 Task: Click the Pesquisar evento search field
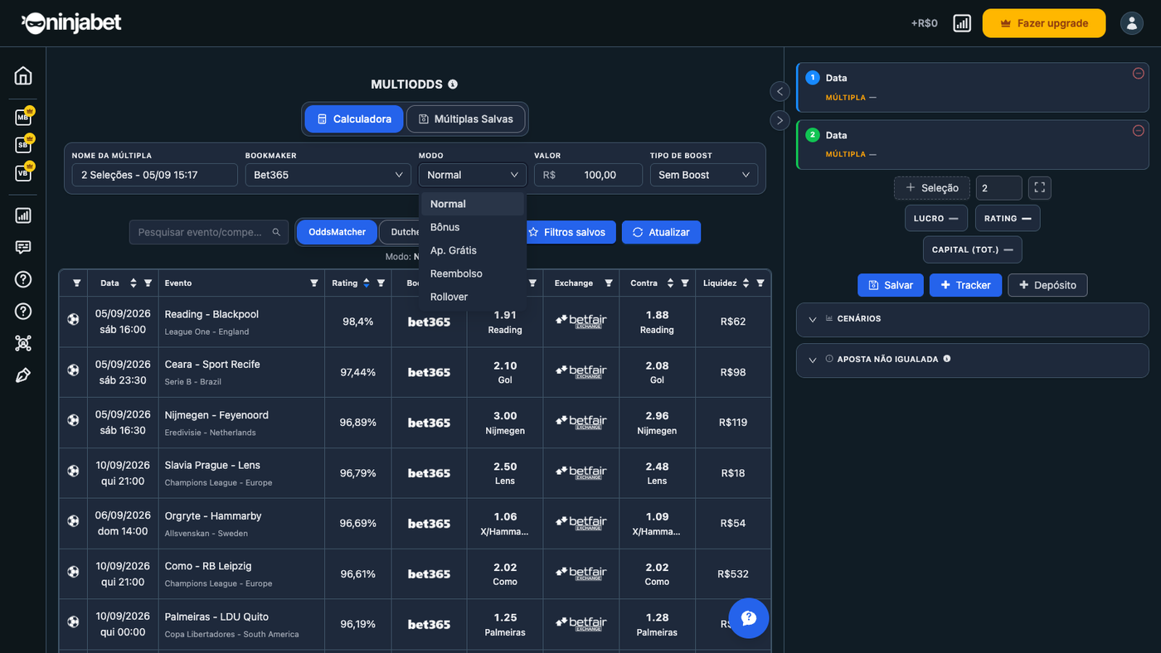pyautogui.click(x=209, y=232)
